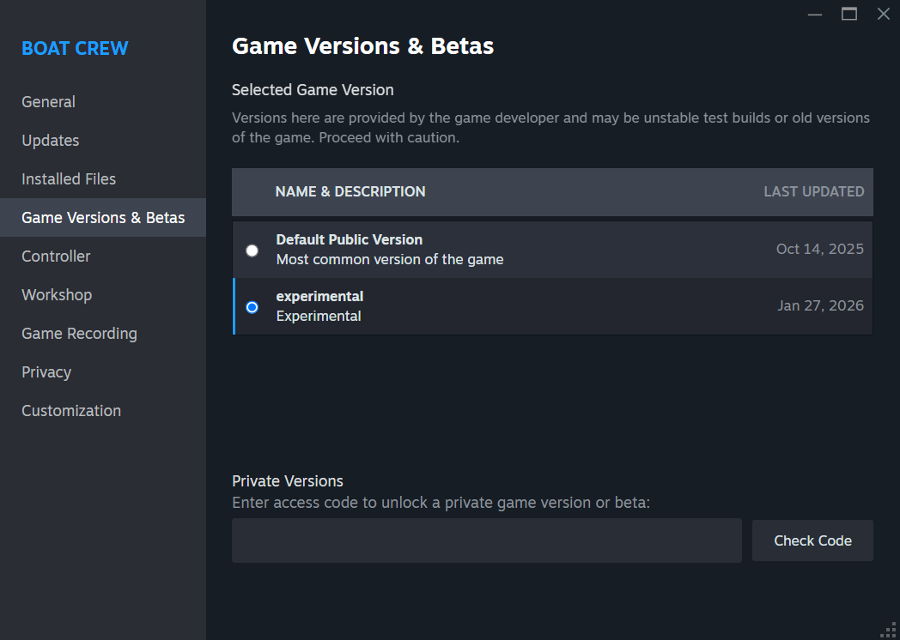This screenshot has height=640, width=900.
Task: Select the experimental version radio button
Action: click(252, 307)
